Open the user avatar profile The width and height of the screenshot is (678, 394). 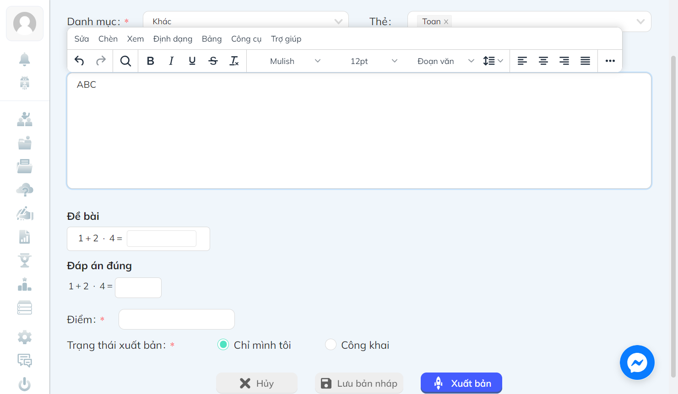(25, 23)
